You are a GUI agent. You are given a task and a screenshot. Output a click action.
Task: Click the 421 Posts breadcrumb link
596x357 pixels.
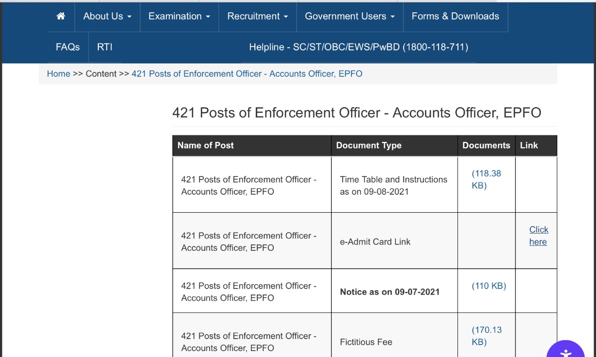click(x=247, y=74)
